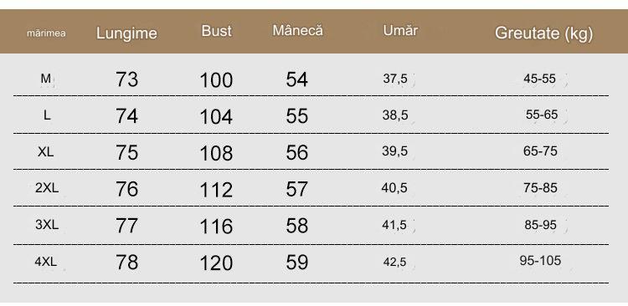Click sleeve value 56
Viewport: 628px width, 306px height.
296,153
